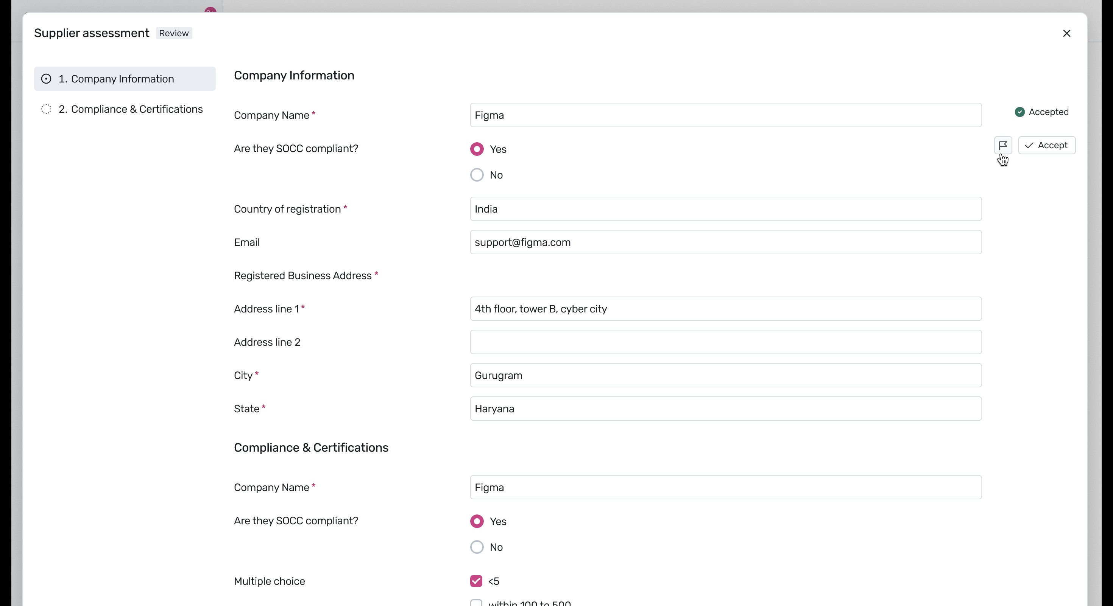Uncheck the <5 multiple choice checkbox
The height and width of the screenshot is (606, 1113).
(x=476, y=581)
